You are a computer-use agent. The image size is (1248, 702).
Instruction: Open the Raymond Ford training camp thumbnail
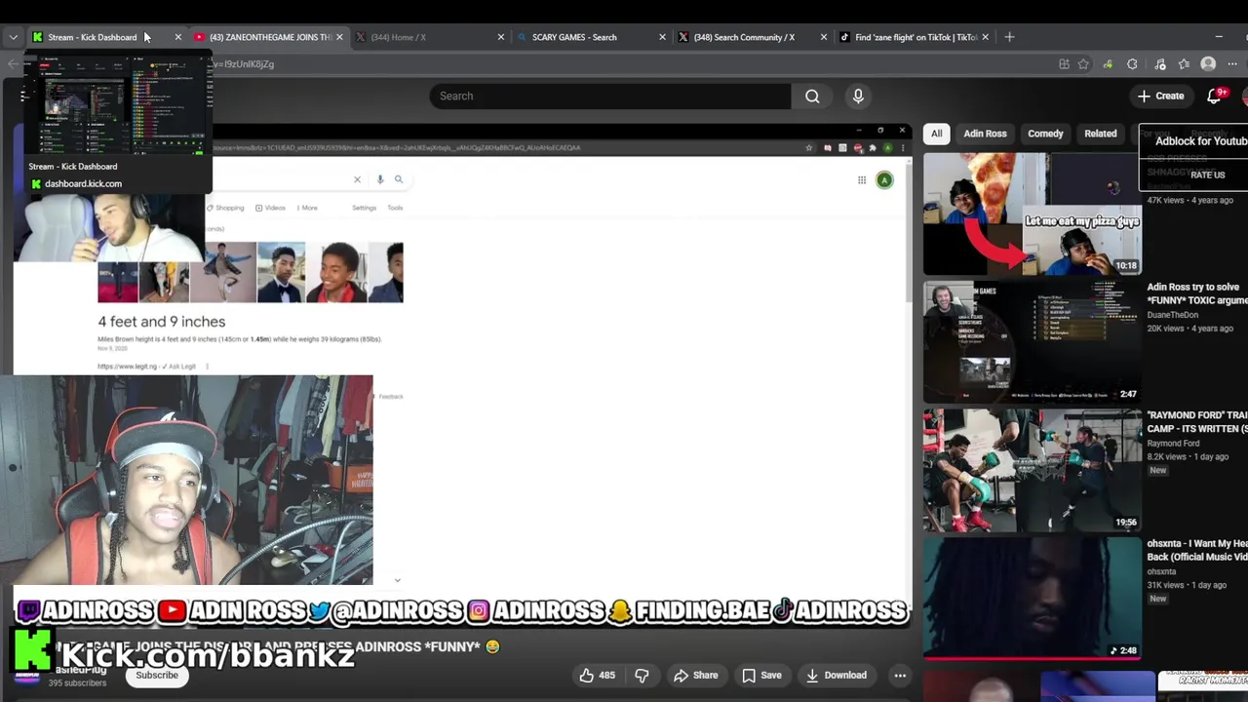tap(1033, 470)
